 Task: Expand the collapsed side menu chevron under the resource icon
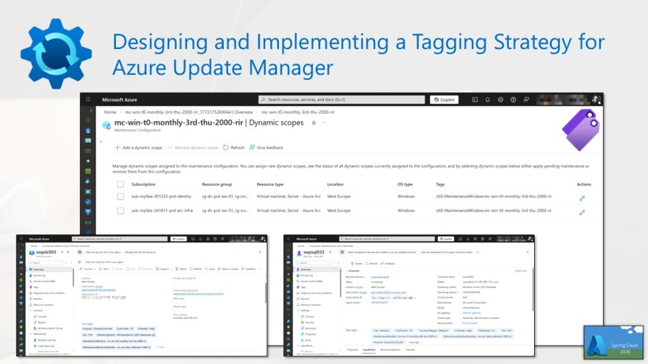(x=101, y=141)
